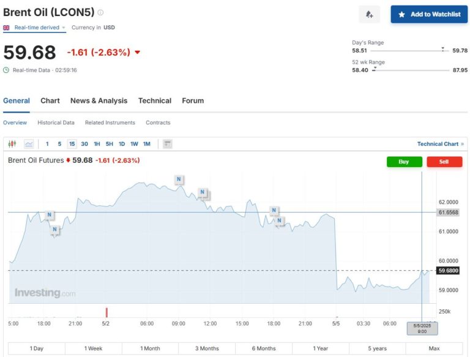Viewport: 470px width, 357px height.
Task: Select the 1 Month time range
Action: (150, 348)
